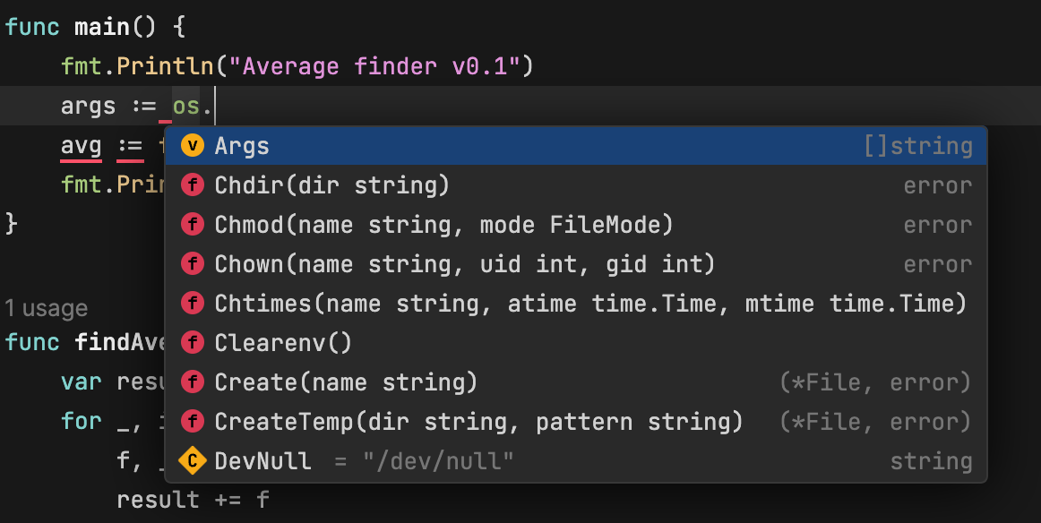The height and width of the screenshot is (523, 1041).
Task: Click the function icon beside Clearenv
Action: pyautogui.click(x=193, y=343)
